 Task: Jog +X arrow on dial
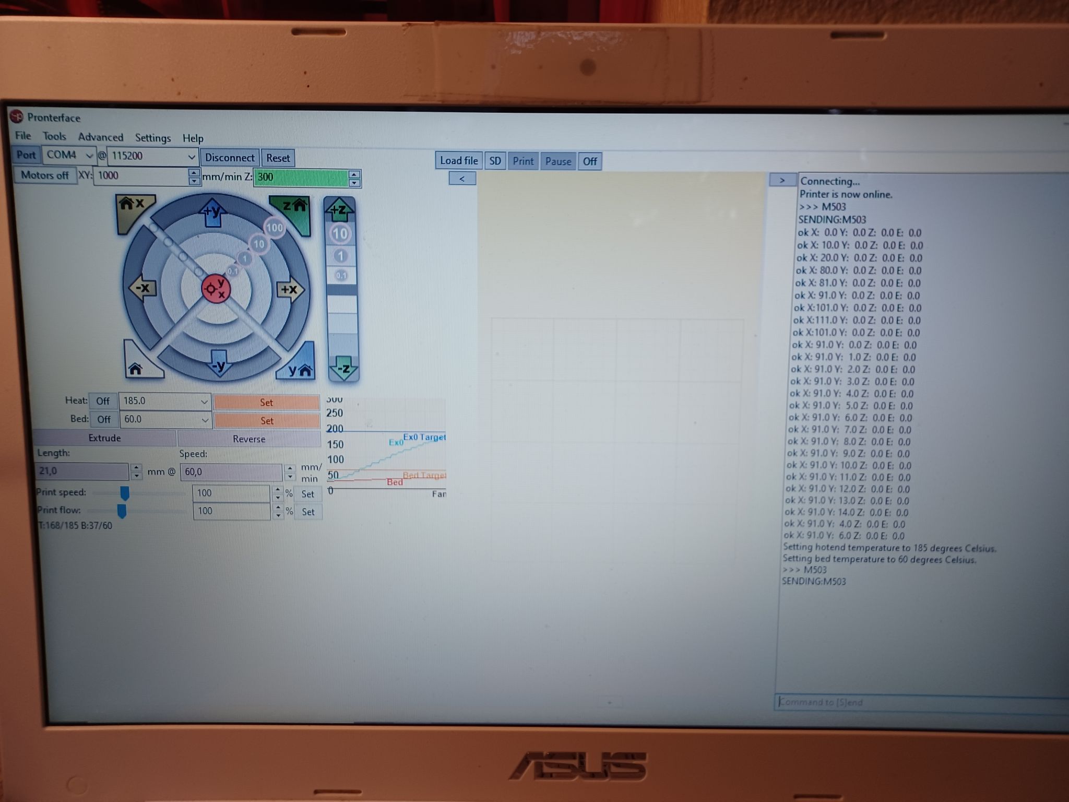[x=290, y=289]
